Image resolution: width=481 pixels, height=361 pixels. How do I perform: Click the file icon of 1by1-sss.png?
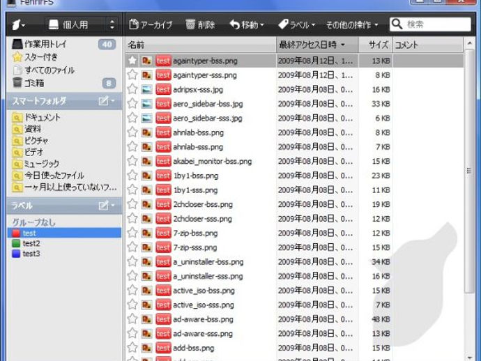(147, 190)
